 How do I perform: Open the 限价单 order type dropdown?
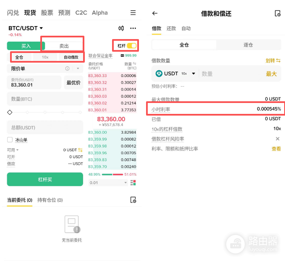click(78, 69)
